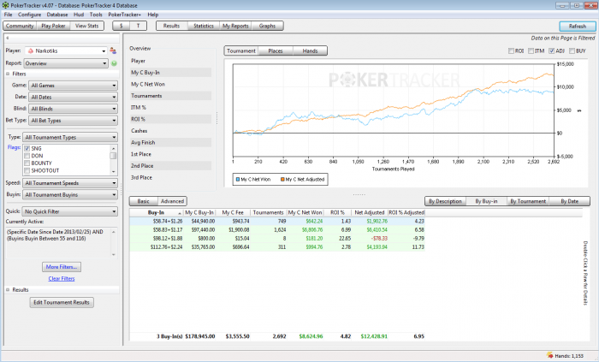
Task: Open the Help menu
Action: click(x=153, y=15)
